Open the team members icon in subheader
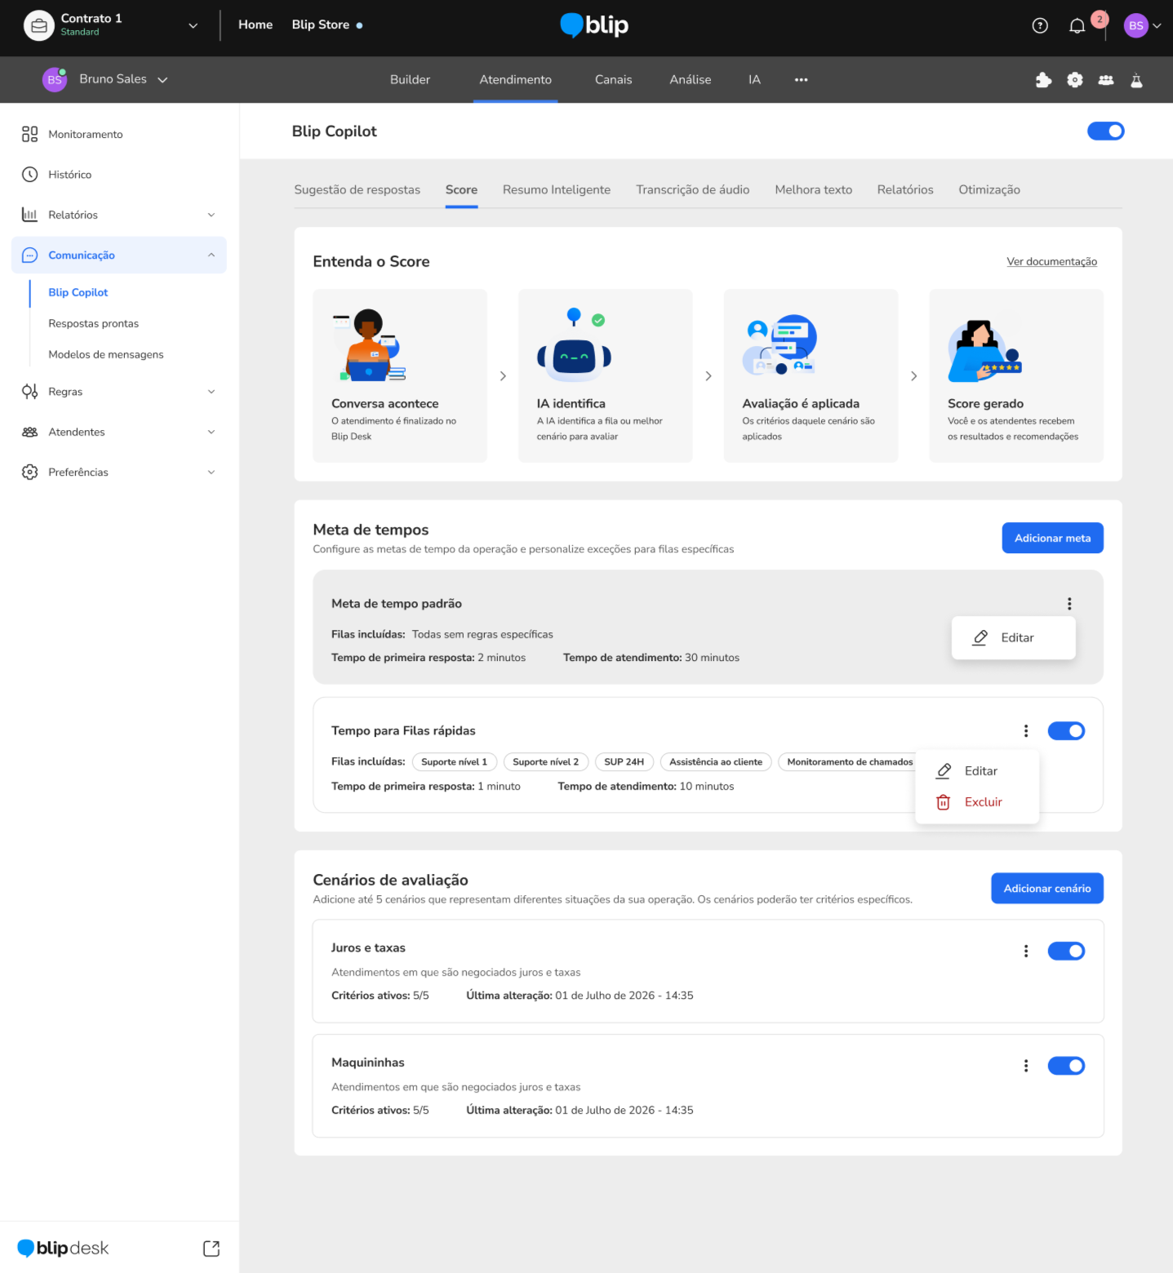Screen dimensions: 1173x1273 pyautogui.click(x=1106, y=80)
